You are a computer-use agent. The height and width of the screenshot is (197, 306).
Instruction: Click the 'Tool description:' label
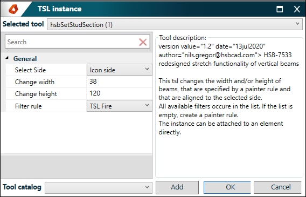pyautogui.click(x=183, y=38)
